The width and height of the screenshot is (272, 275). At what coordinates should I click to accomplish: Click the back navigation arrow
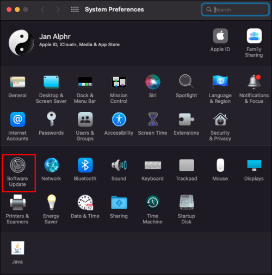pos(42,9)
